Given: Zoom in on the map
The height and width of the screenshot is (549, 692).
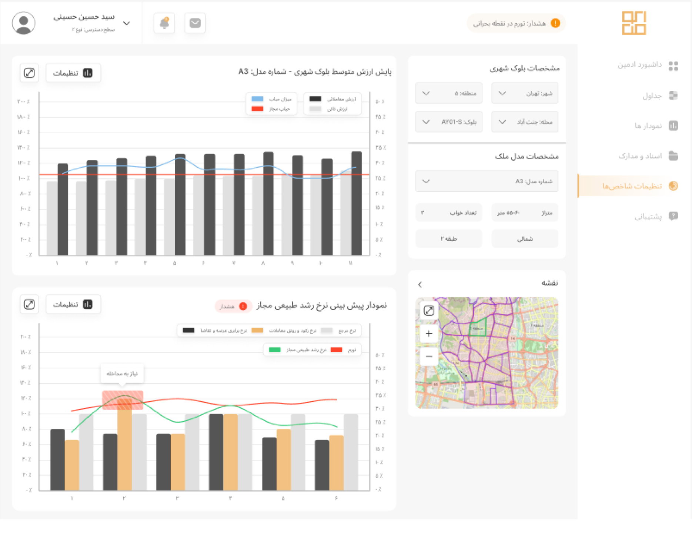Looking at the screenshot, I should [x=429, y=334].
